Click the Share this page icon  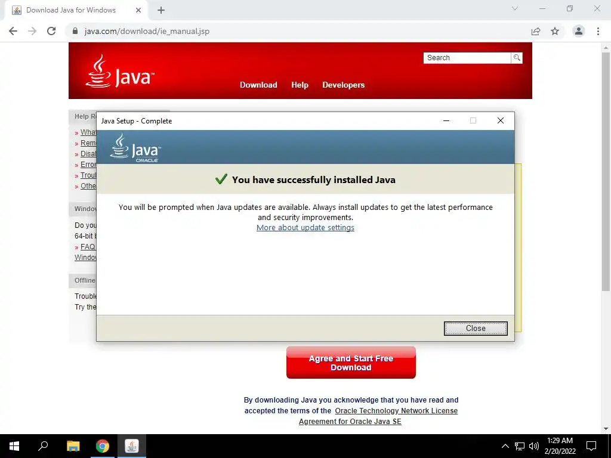pyautogui.click(x=536, y=31)
